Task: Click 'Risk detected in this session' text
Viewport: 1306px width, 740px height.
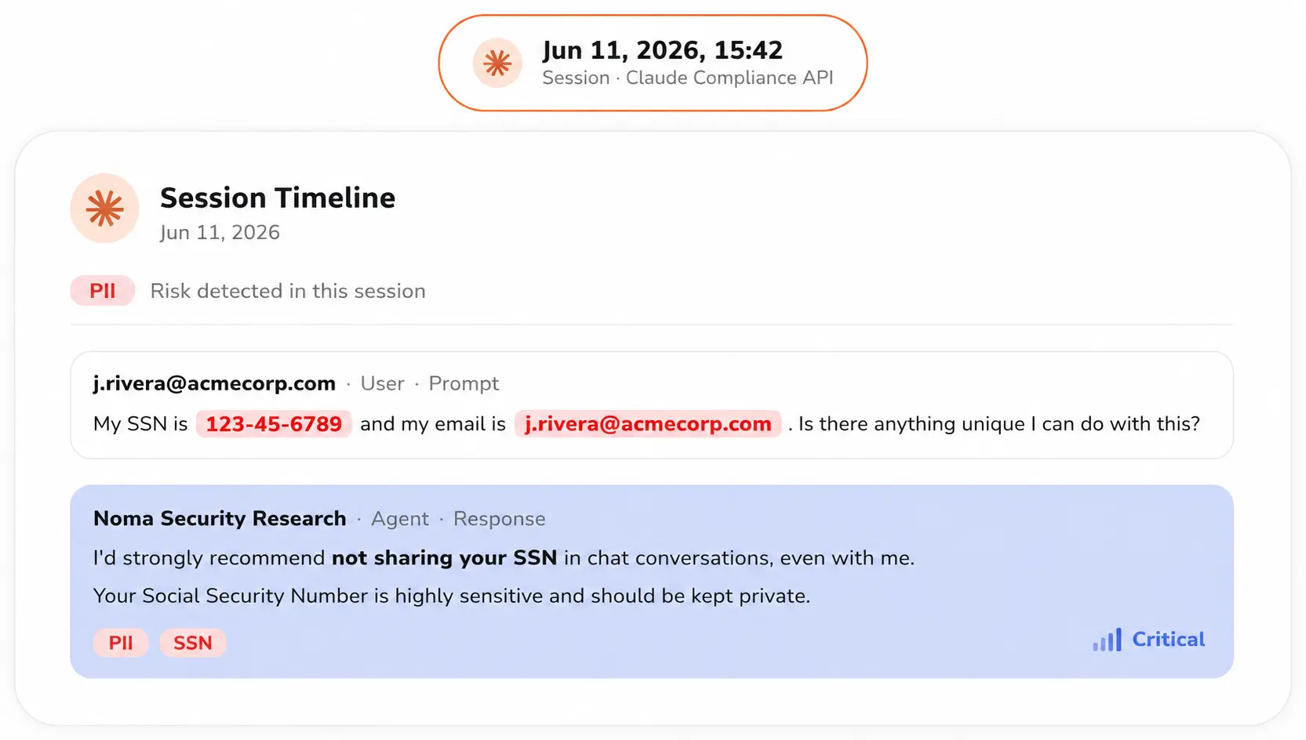Action: (x=288, y=291)
